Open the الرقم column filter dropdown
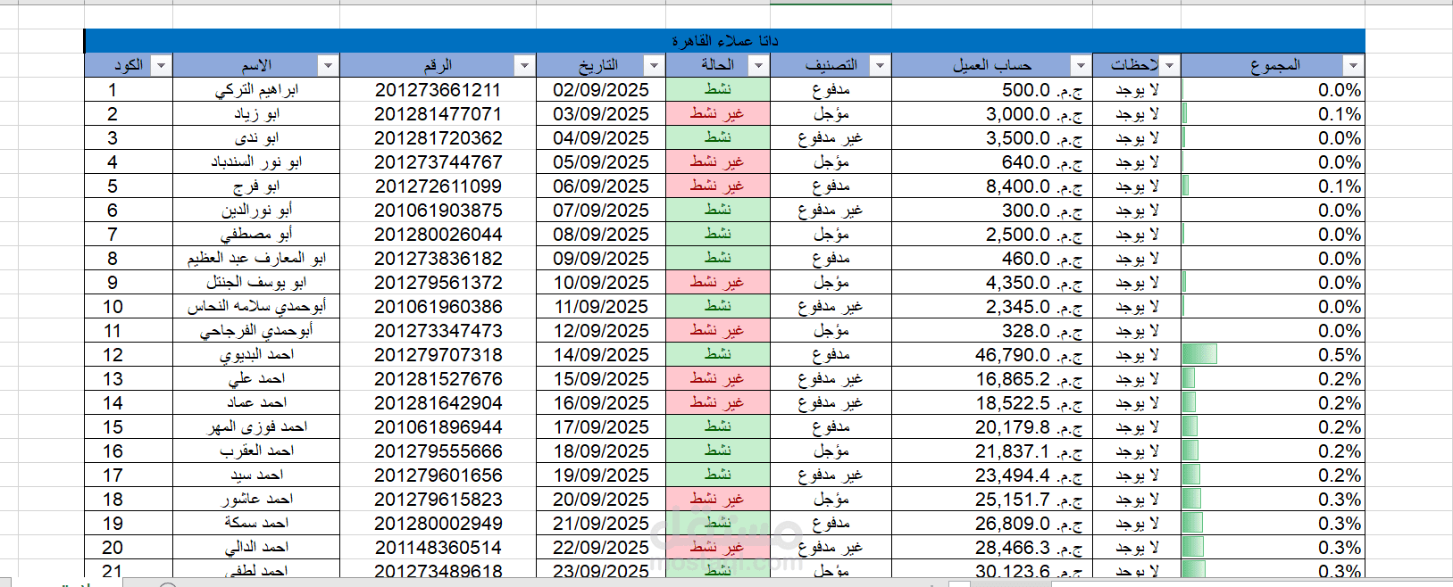This screenshot has width=1453, height=587. 524,66
